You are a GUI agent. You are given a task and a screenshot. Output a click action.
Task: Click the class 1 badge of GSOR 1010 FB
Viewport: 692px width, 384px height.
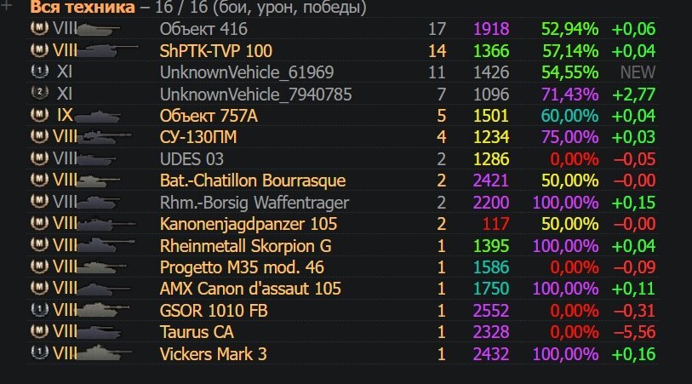[39, 309]
